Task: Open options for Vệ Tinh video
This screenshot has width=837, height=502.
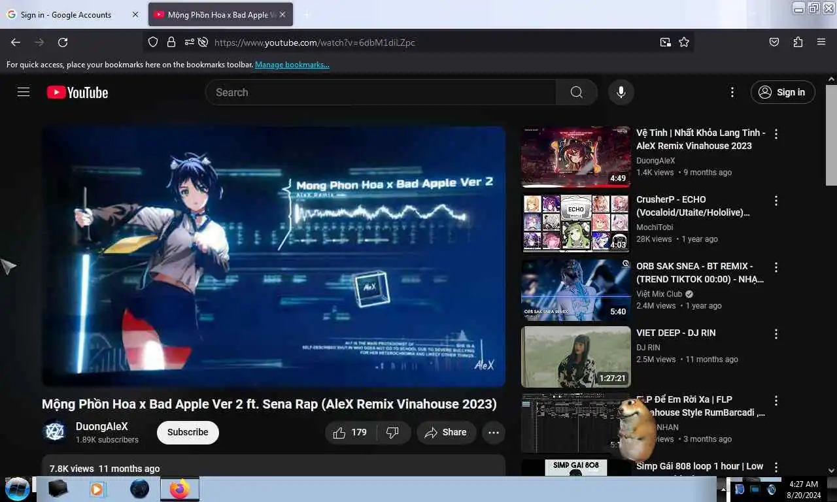Action: (776, 133)
